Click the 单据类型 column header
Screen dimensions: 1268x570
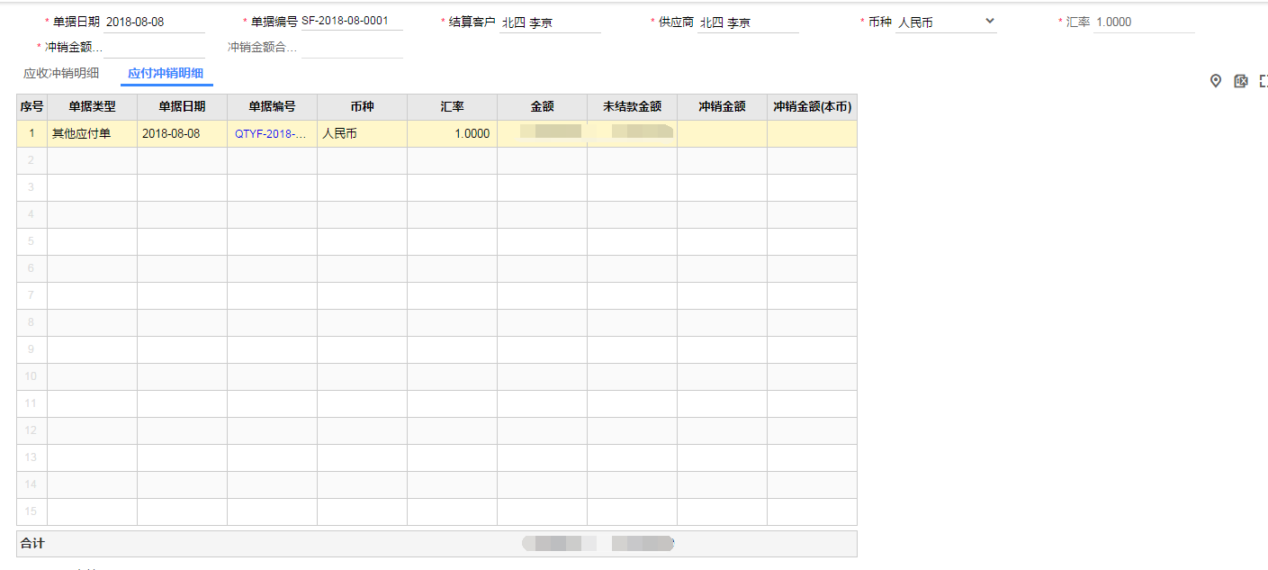(x=92, y=106)
